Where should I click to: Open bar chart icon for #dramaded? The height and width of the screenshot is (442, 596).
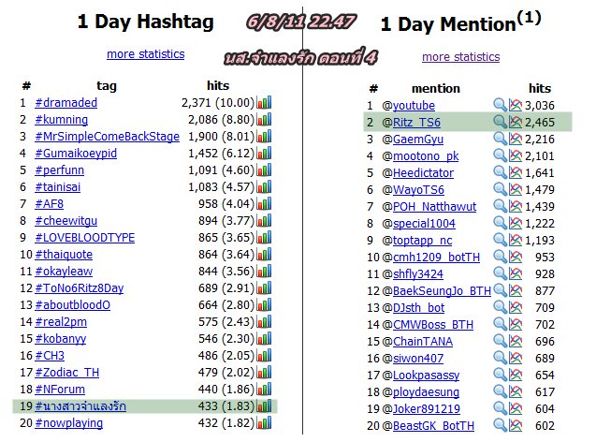tap(264, 102)
